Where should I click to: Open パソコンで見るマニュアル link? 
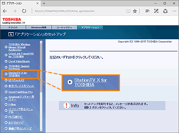point(20,110)
